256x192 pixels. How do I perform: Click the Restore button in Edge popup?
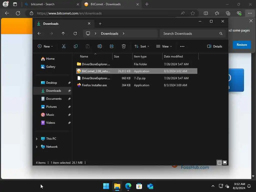point(242,45)
